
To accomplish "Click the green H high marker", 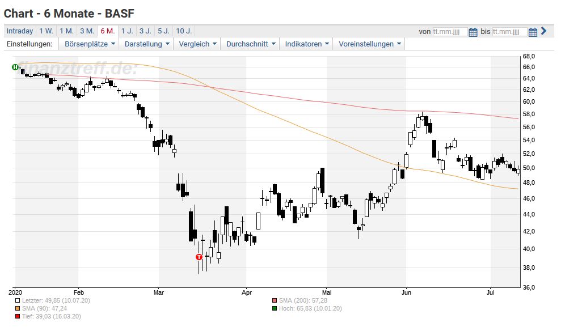I will click(x=15, y=67).
